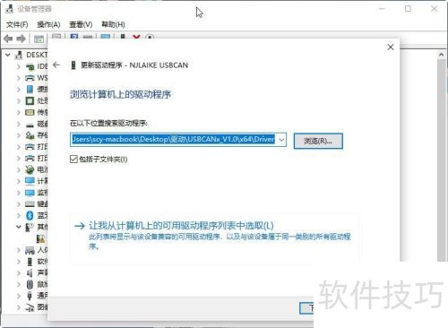
Task: Click the Forward arrow in Device Manager toolbar
Action: [21, 39]
